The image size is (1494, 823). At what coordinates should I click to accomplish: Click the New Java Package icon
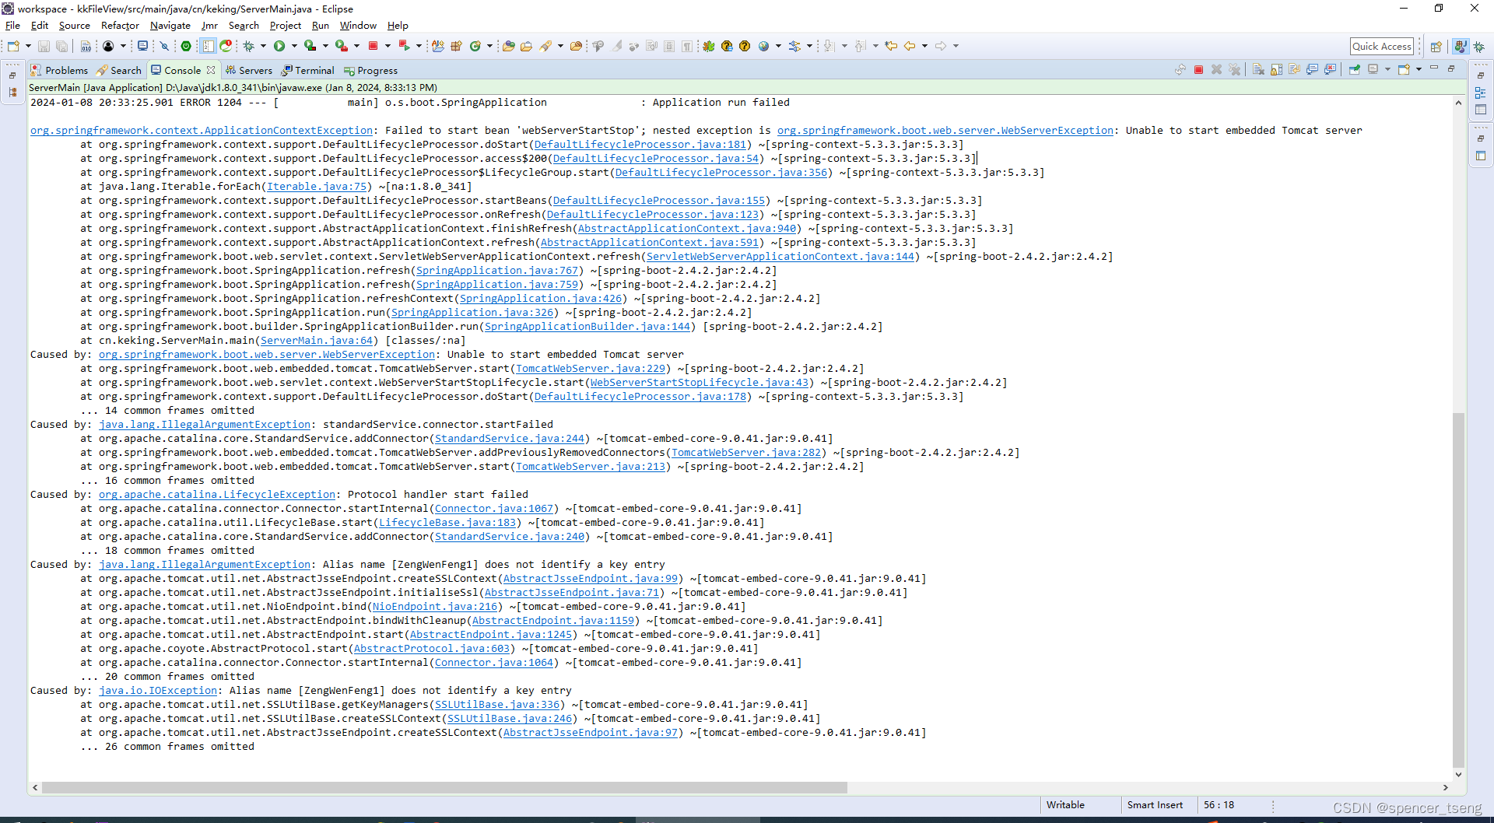(x=456, y=46)
